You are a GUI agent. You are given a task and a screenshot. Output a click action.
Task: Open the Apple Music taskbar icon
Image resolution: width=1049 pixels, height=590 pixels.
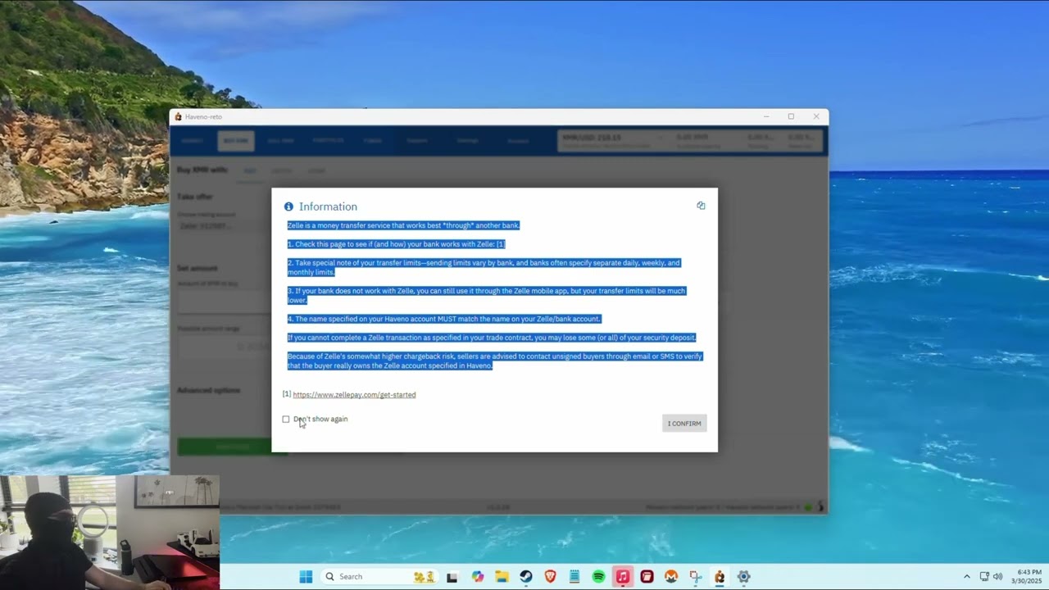pyautogui.click(x=623, y=577)
